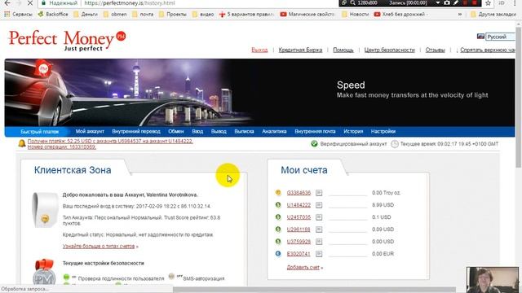The image size is (522, 293).
Task: Open account link U3759928
Action: 299,242
